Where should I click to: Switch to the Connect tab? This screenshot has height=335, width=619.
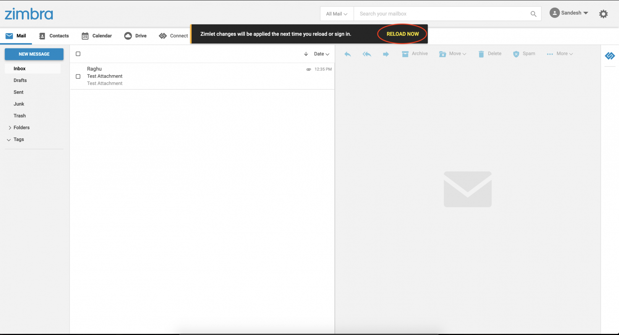coord(173,36)
